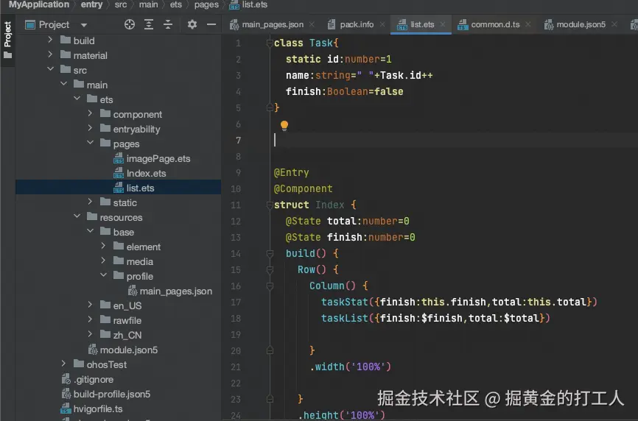The image size is (638, 421).
Task: Click line number 12 in gutter
Action: point(236,221)
